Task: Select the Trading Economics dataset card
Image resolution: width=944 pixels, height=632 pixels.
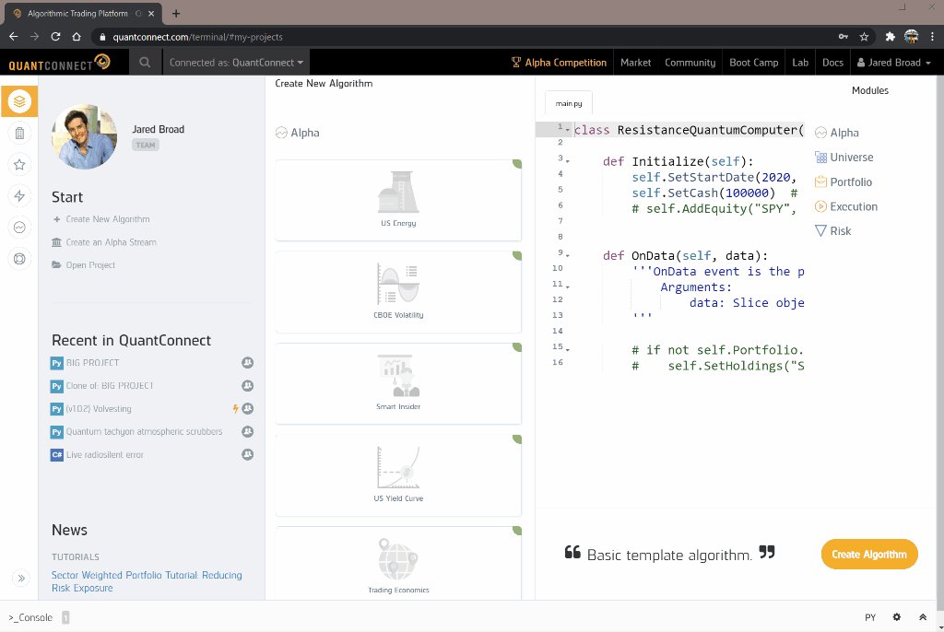Action: [x=398, y=563]
